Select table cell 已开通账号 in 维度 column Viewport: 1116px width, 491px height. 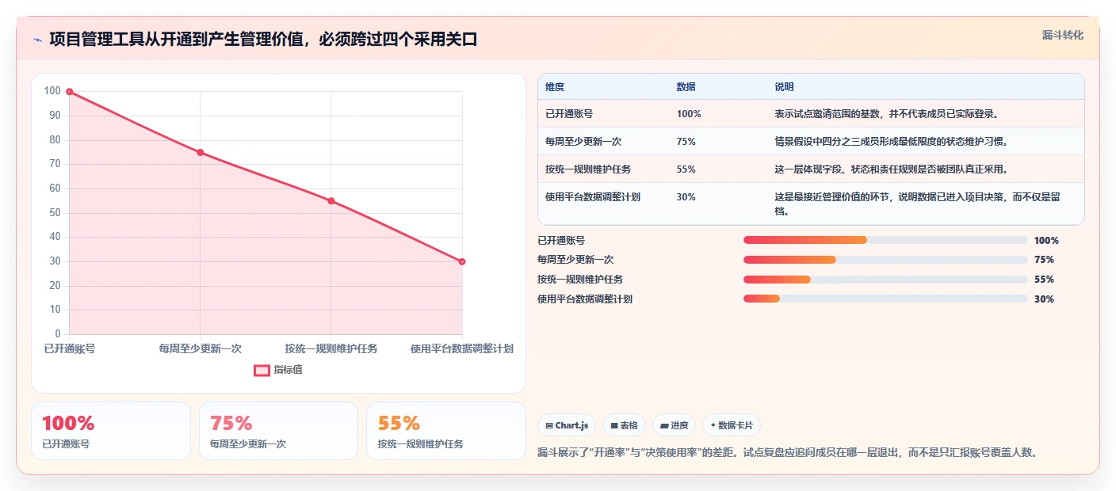click(569, 114)
